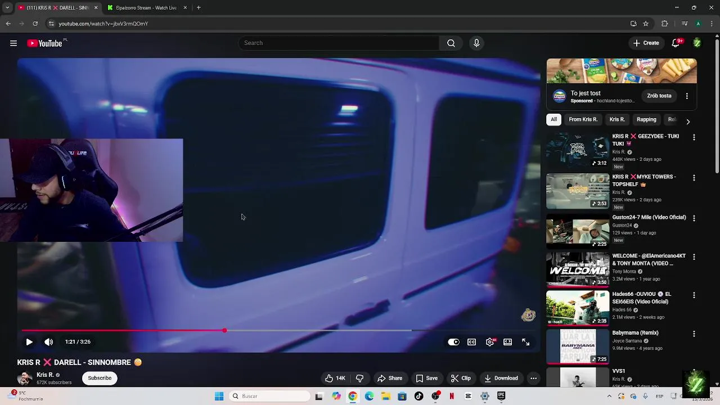The image size is (720, 405).
Task: Share the video
Action: [390, 379]
